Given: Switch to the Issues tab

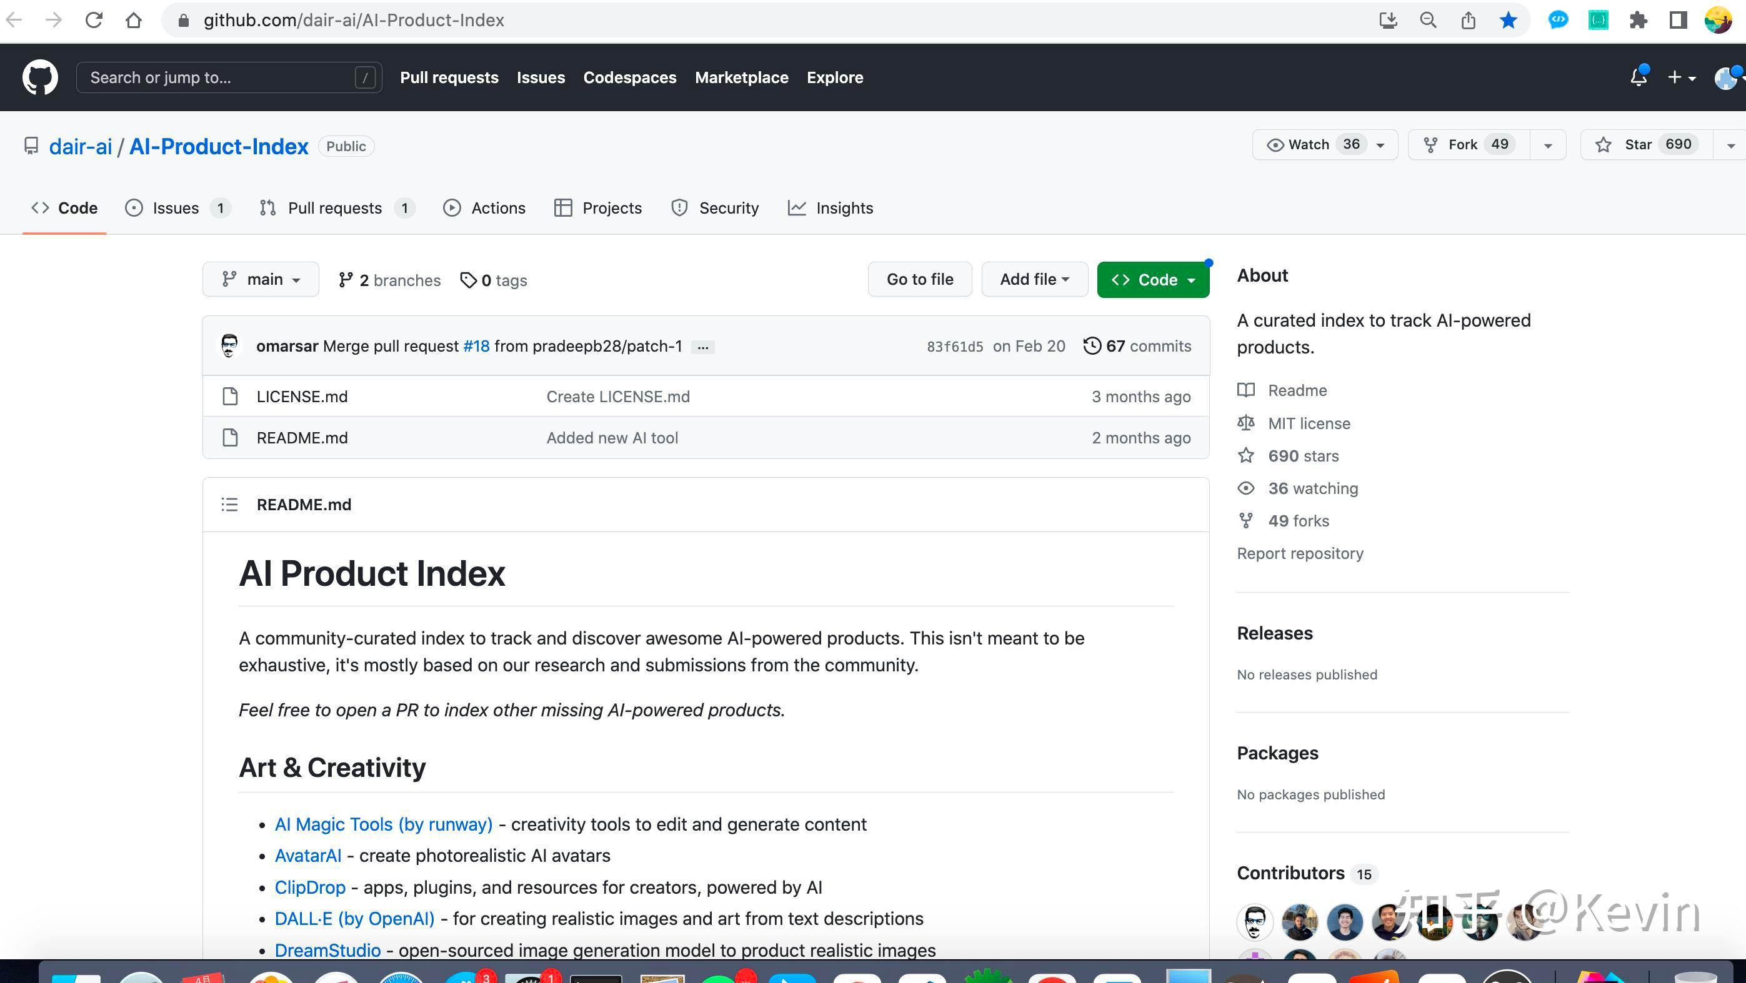Looking at the screenshot, I should [175, 208].
